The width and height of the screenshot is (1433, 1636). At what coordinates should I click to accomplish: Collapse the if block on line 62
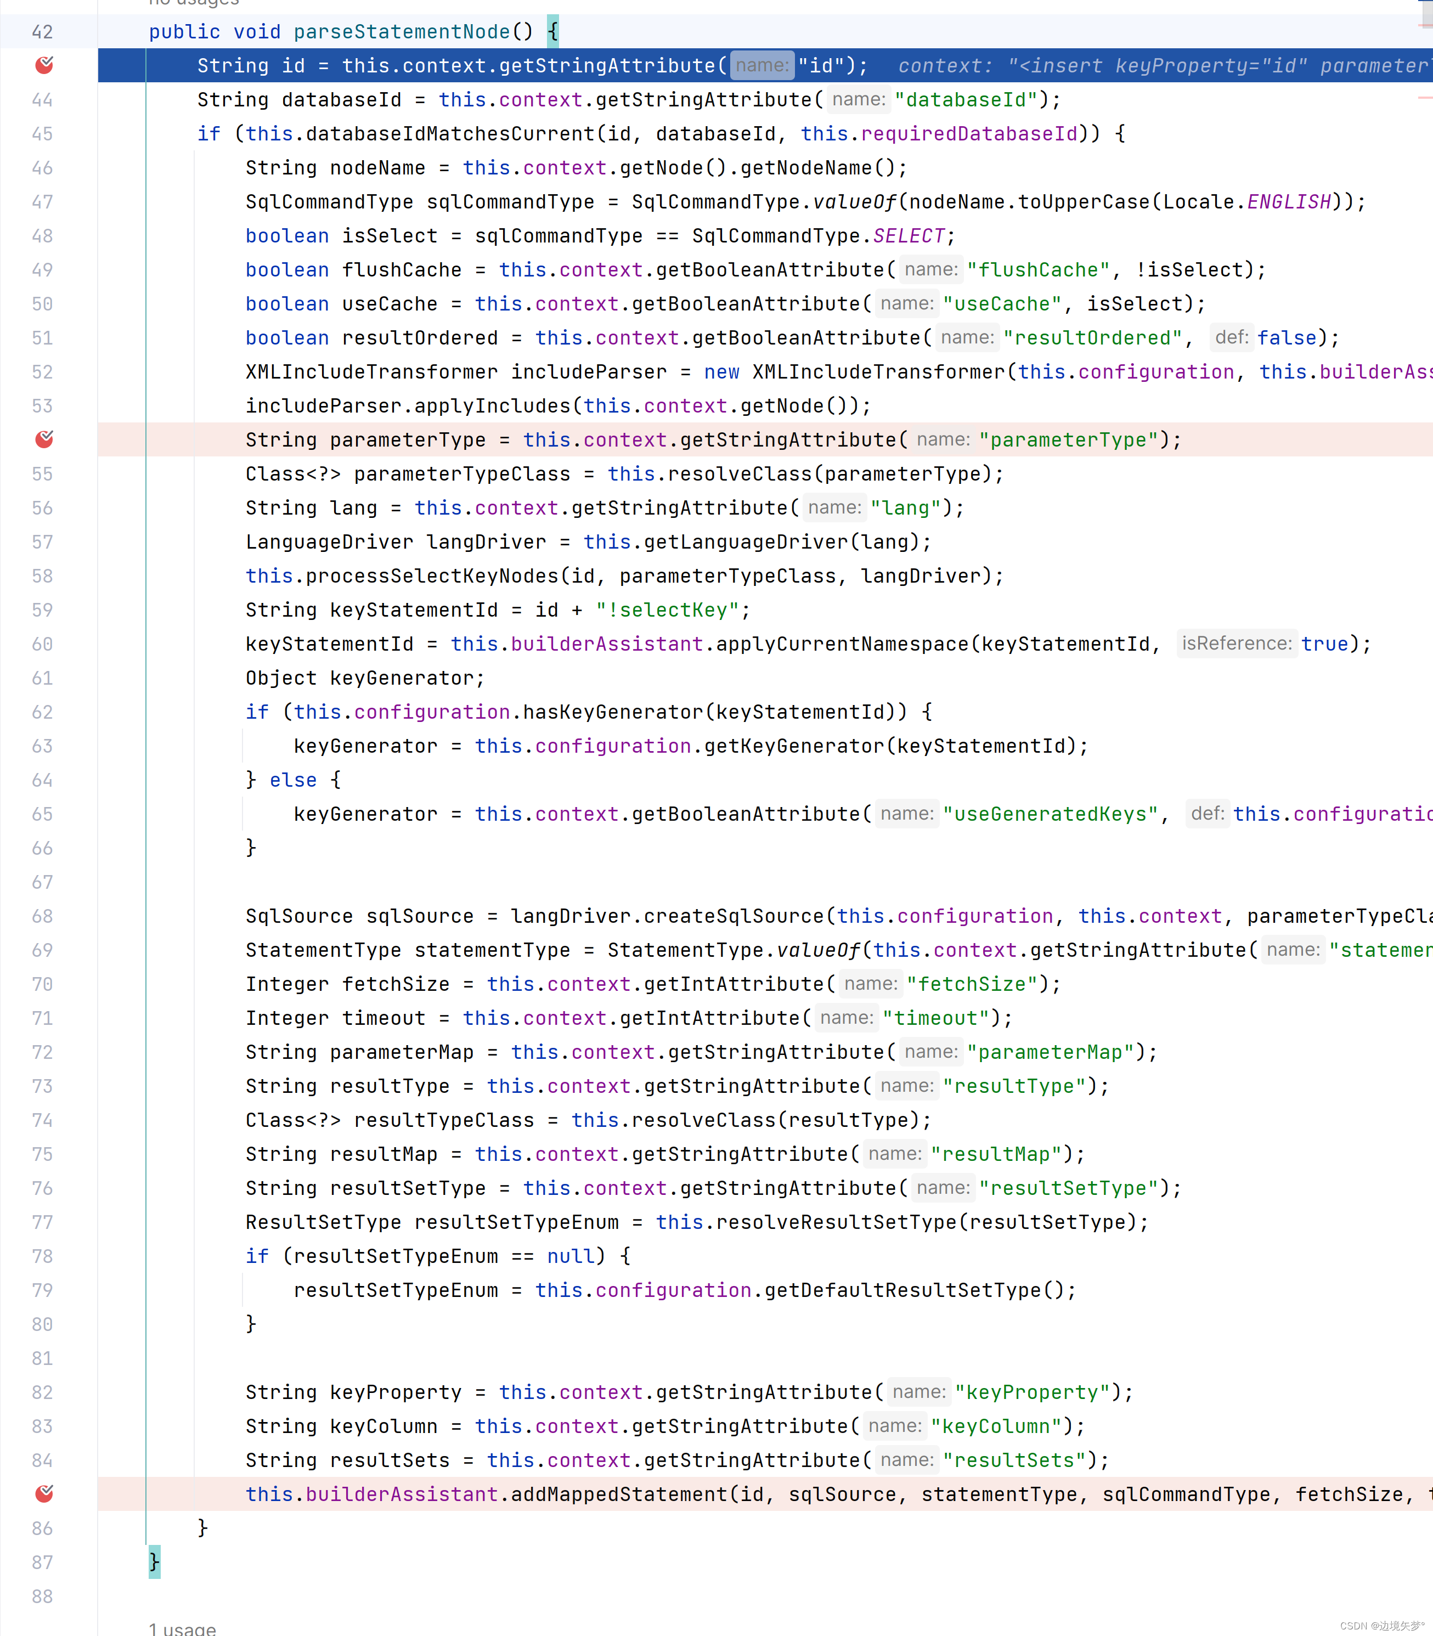pyautogui.click(x=927, y=712)
